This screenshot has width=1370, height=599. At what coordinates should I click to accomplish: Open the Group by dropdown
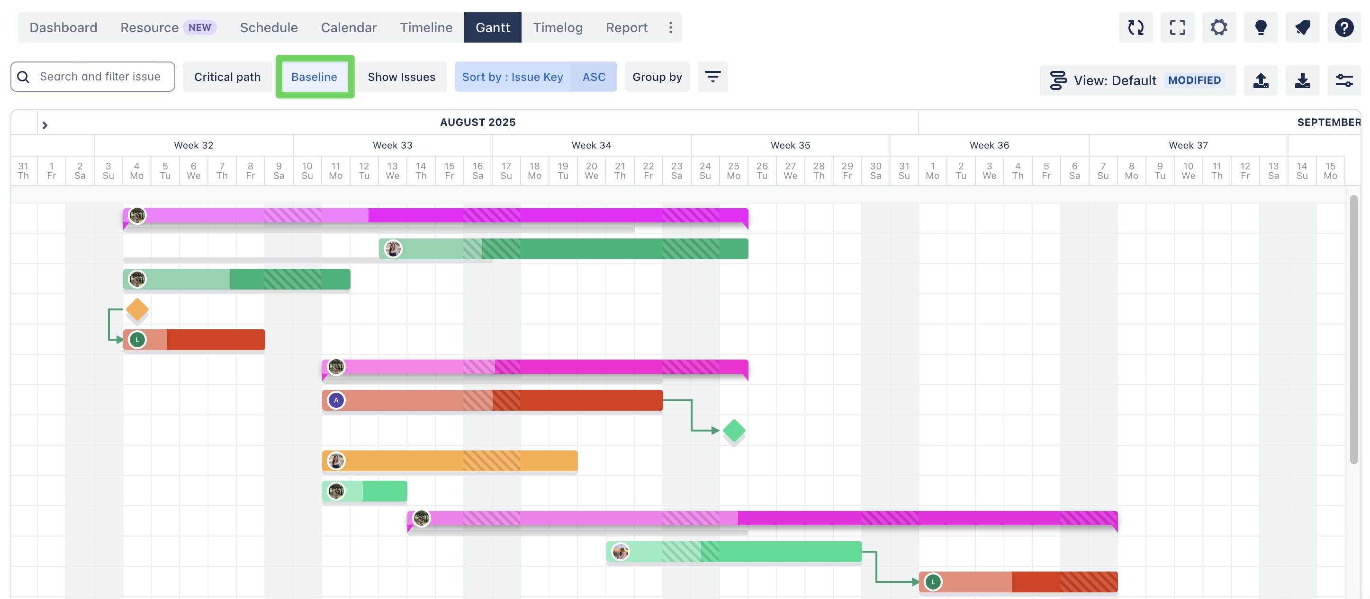click(658, 77)
